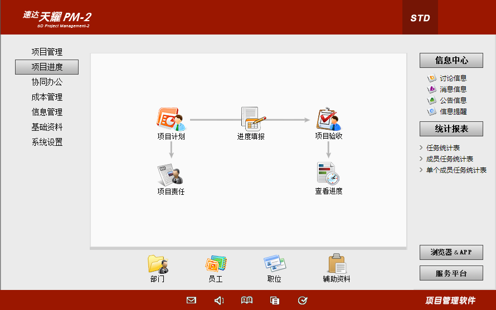Open the 项目责任 project responsibility icon
This screenshot has height=310, width=496.
click(x=171, y=175)
